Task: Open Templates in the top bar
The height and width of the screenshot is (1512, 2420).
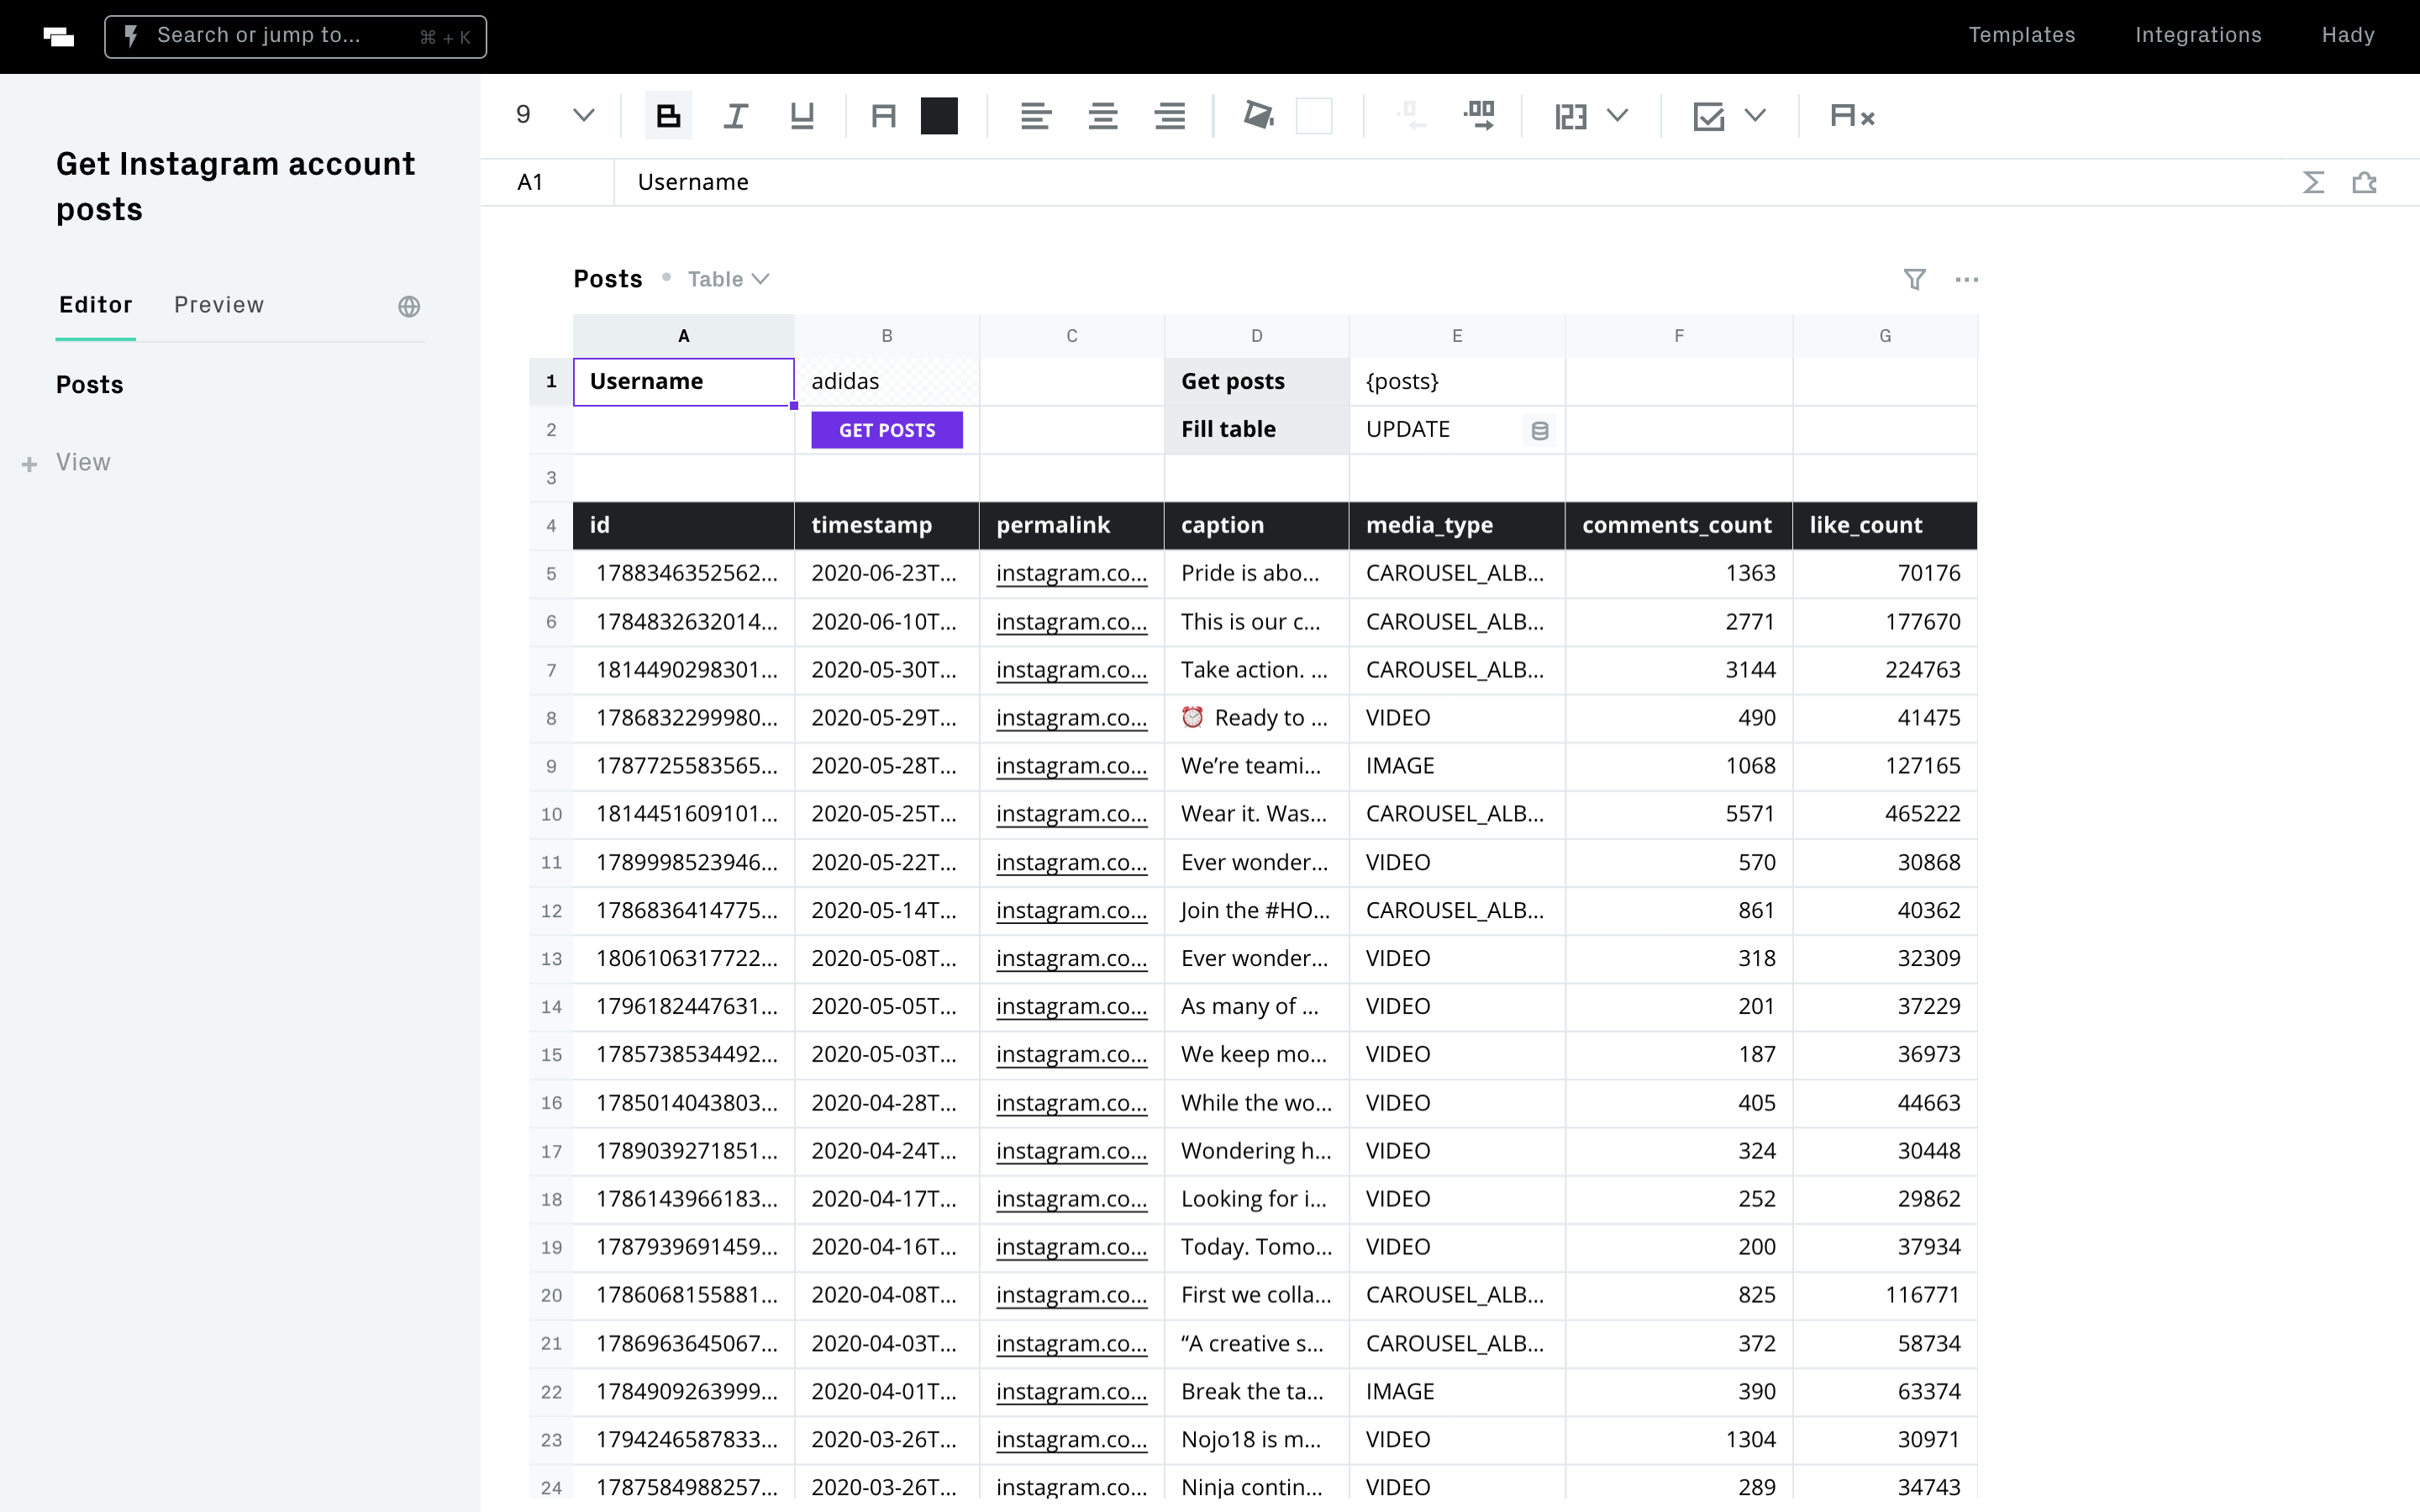Action: click(2021, 35)
